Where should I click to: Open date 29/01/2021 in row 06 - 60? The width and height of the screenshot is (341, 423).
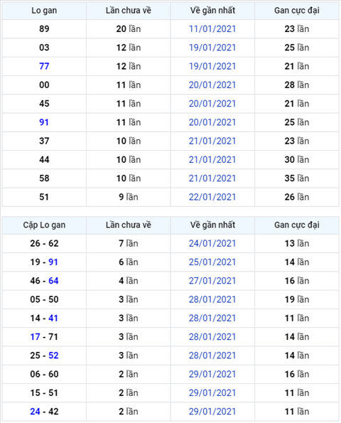pos(212,374)
